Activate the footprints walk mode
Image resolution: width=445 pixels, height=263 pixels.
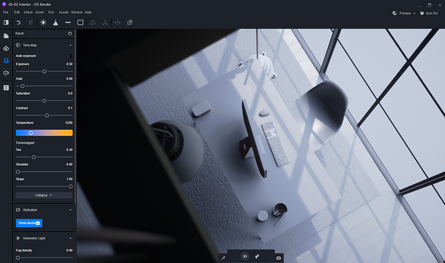(257, 257)
